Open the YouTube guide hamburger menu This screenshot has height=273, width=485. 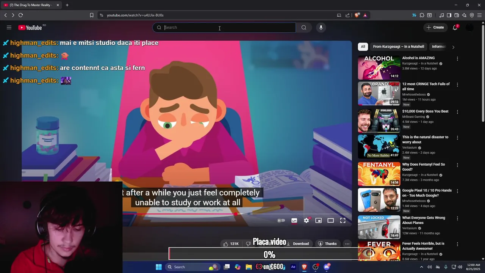point(9,27)
